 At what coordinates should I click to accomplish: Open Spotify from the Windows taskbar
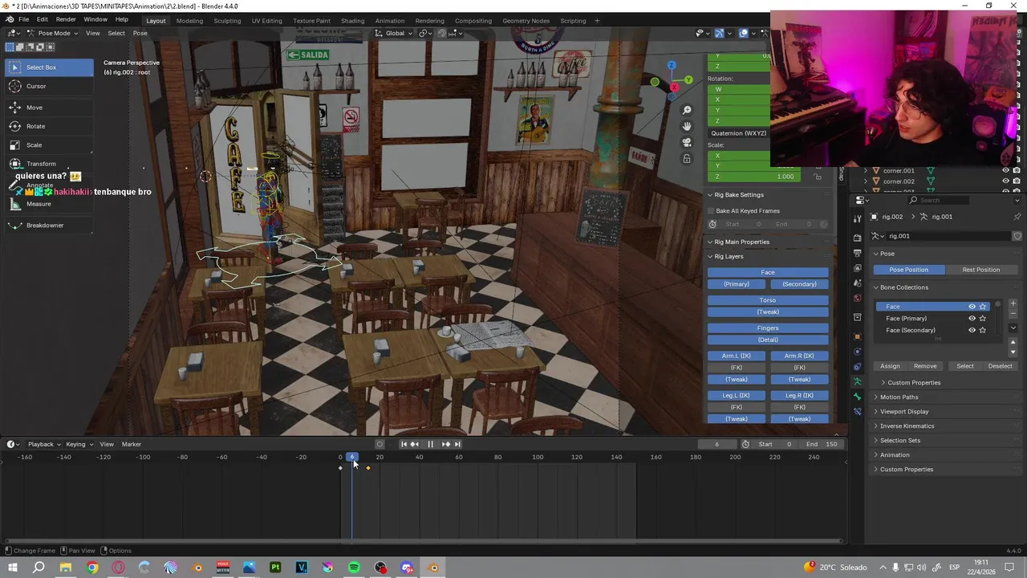pos(354,568)
